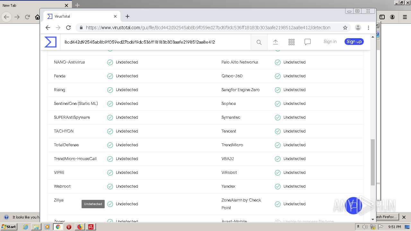Click the VirusTotal logo icon

[x=50, y=42]
